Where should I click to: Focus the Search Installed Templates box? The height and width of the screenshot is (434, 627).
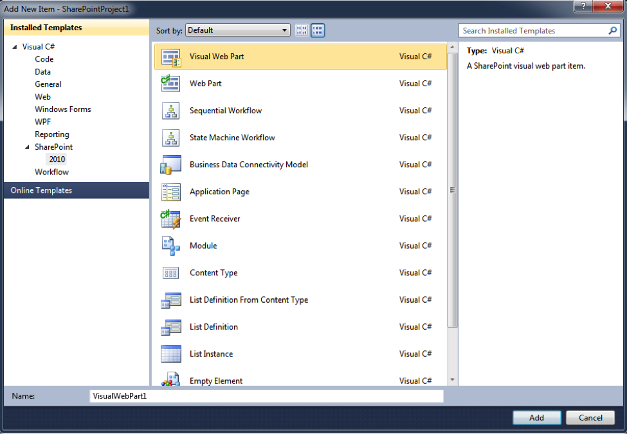tap(538, 31)
